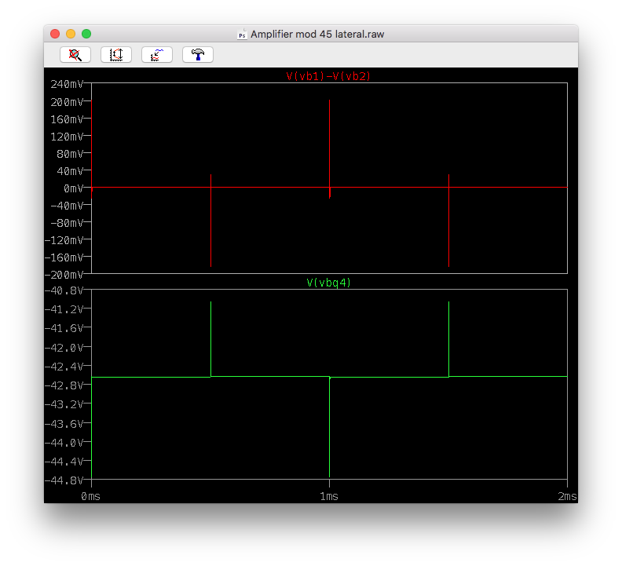Click the -40.8V axis label of the lower pane
Image resolution: width=622 pixels, height=566 pixels.
pyautogui.click(x=64, y=290)
